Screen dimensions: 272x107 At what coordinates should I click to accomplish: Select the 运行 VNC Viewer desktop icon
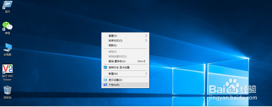tap(7, 69)
